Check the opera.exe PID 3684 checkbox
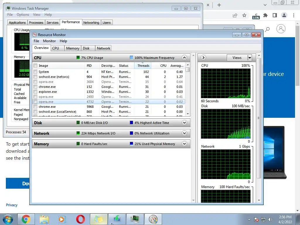Screen dimensions: 300x225 [35, 82]
